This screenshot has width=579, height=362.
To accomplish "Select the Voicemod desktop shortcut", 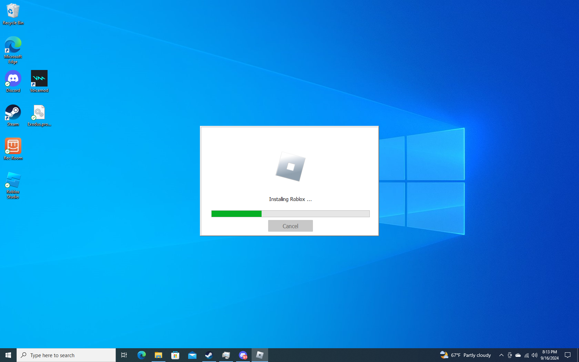I will tap(39, 82).
